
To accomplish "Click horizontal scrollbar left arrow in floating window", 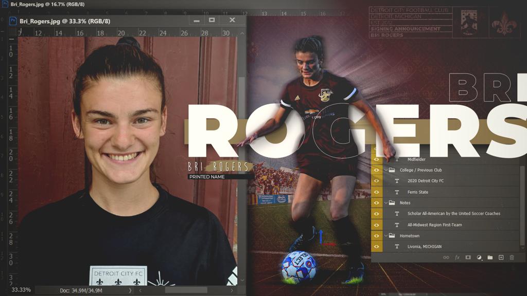I will point(140,290).
